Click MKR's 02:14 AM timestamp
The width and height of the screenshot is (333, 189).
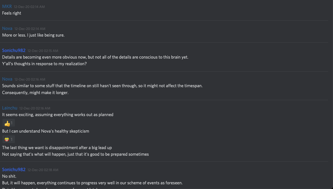coord(29,7)
